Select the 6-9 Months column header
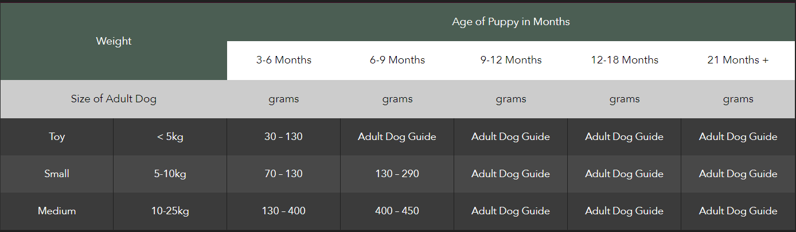796x232 pixels. tap(397, 60)
